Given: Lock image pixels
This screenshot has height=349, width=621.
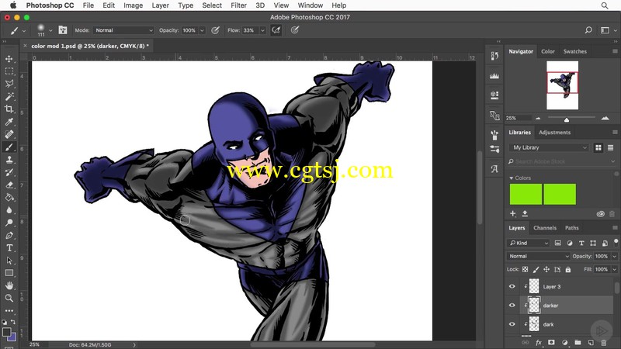Looking at the screenshot, I should [x=536, y=269].
